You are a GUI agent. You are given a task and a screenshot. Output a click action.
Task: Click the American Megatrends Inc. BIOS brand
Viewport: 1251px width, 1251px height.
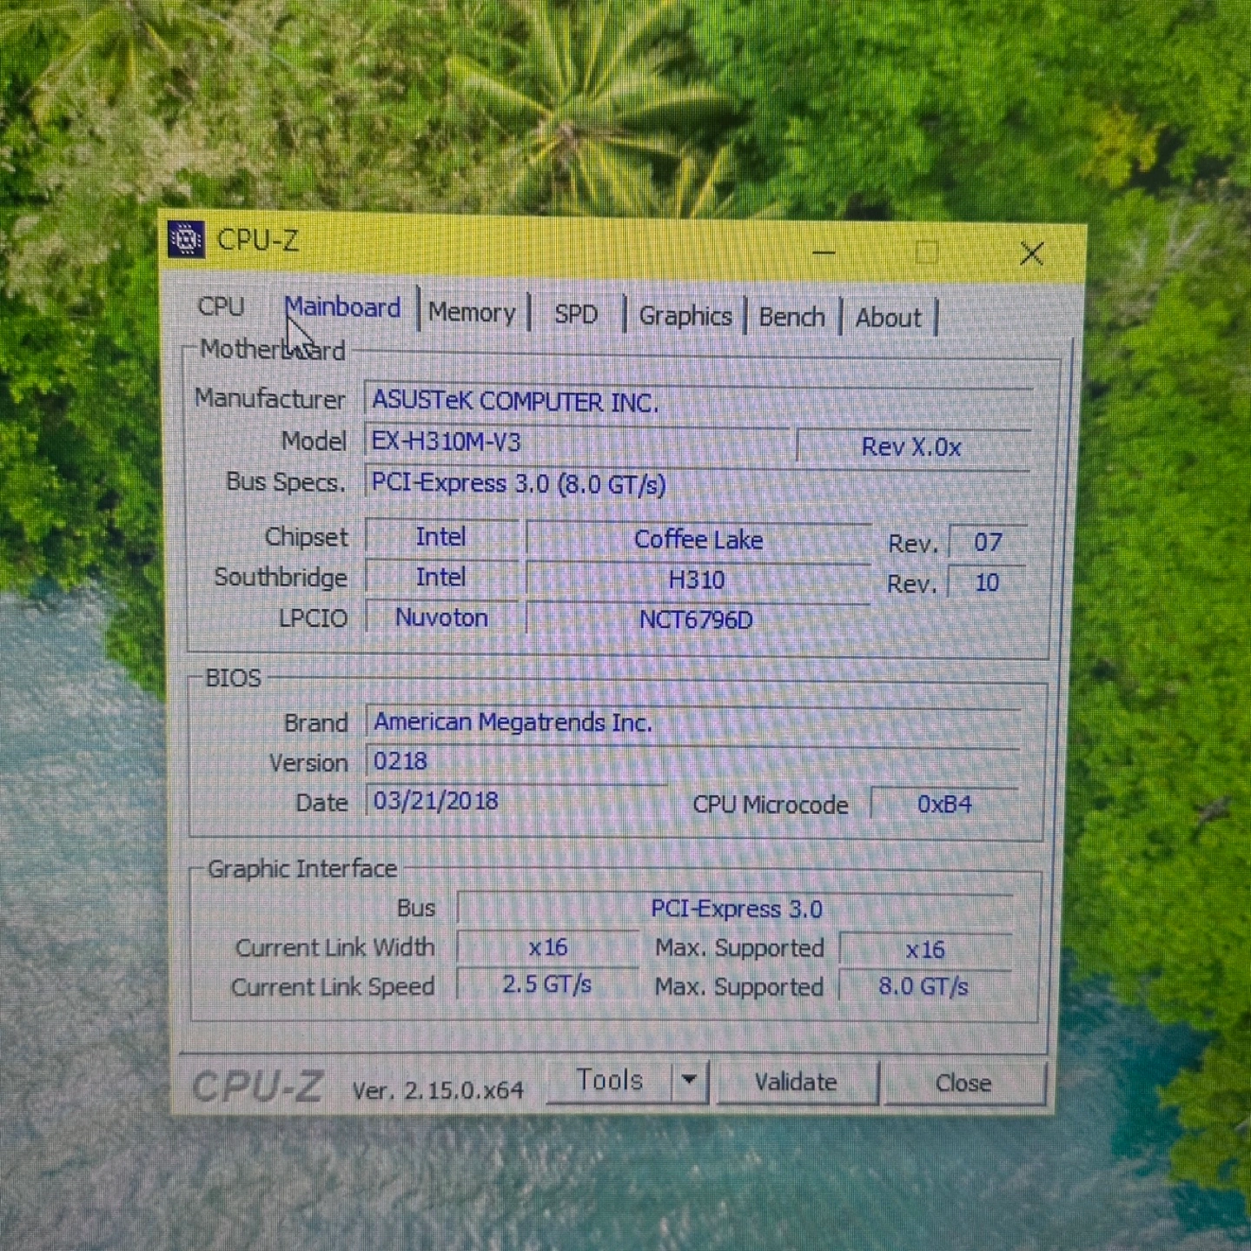pyautogui.click(x=693, y=723)
